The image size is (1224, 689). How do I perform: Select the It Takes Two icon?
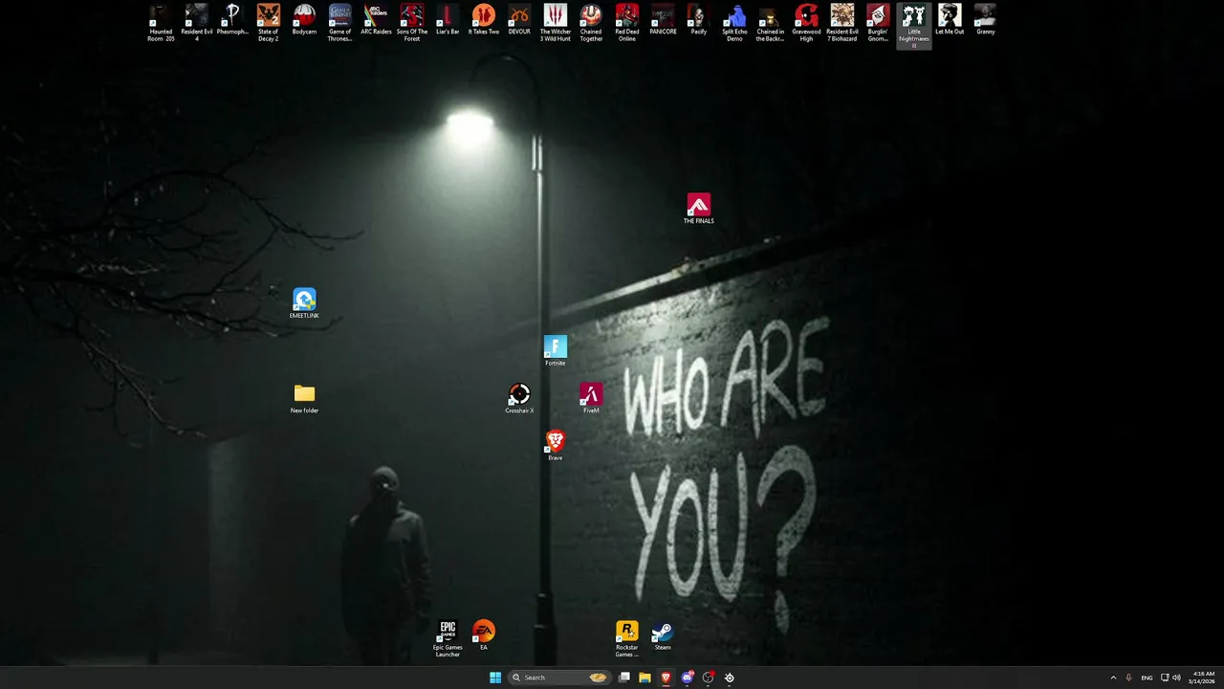(484, 19)
